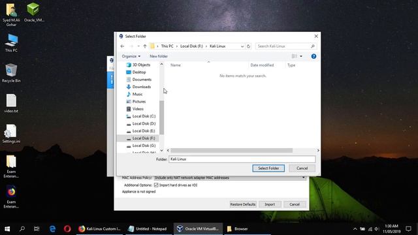Click Local Disk (F:) in address path

[191, 46]
